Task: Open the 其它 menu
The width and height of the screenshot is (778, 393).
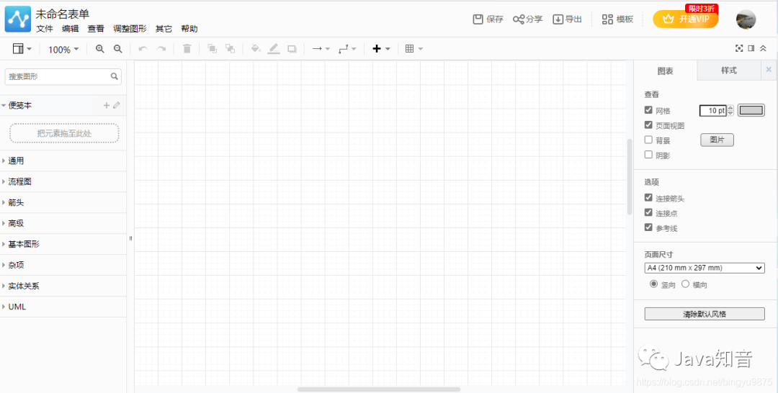Action: (x=164, y=29)
